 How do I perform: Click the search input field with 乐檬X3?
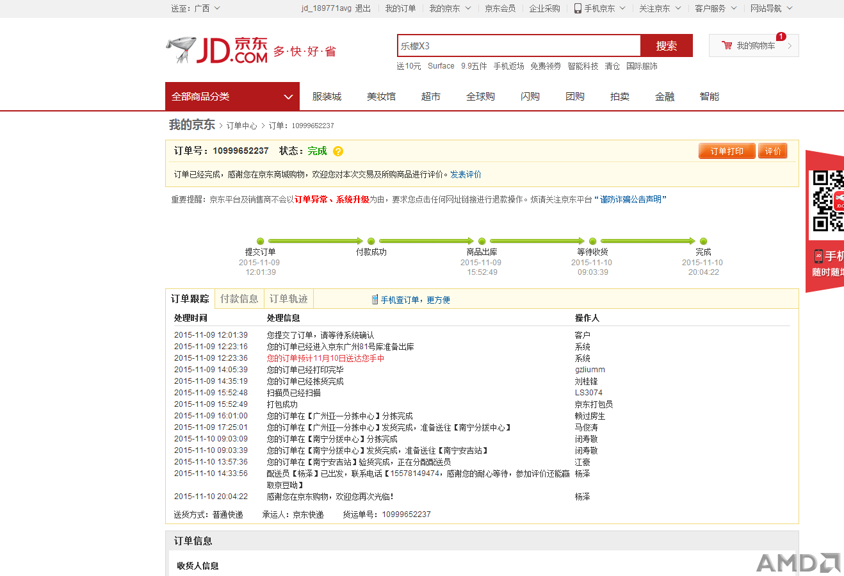coord(519,46)
